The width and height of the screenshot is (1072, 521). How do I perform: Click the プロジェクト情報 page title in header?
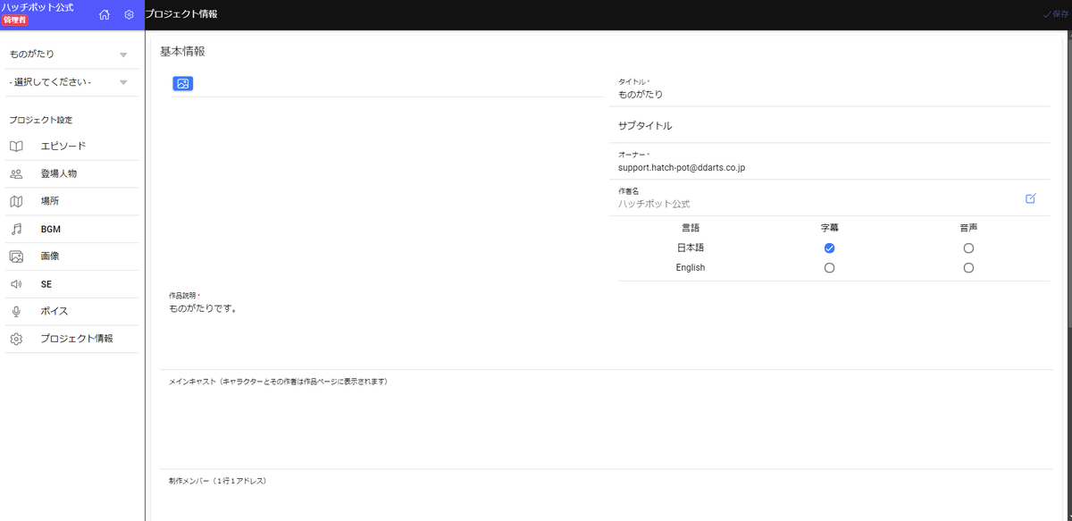click(x=181, y=14)
